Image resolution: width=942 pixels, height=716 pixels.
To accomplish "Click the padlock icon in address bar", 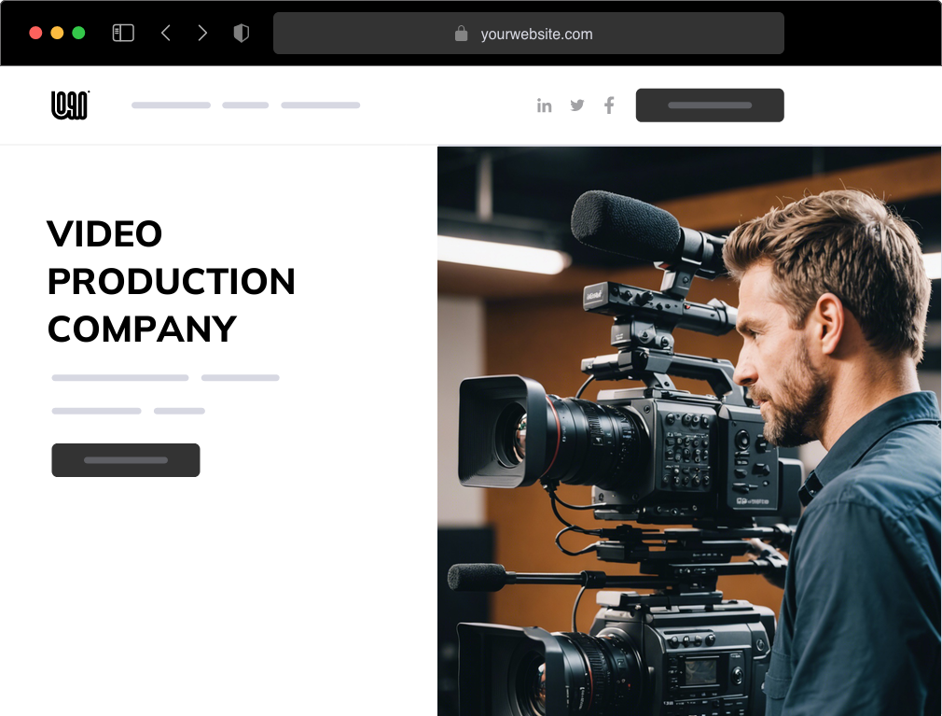I will click(x=461, y=33).
